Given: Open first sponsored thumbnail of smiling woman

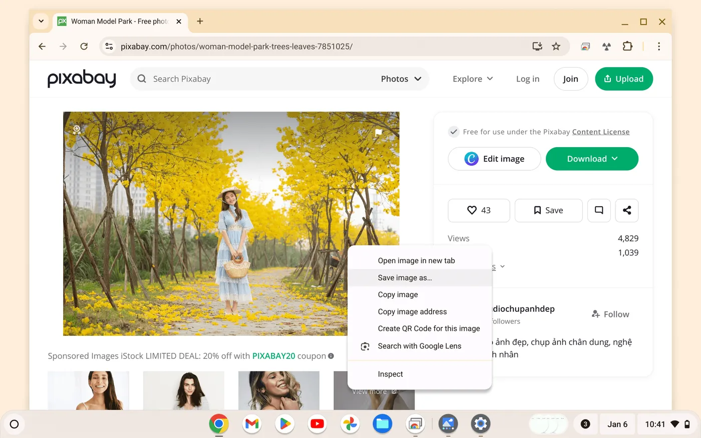Looking at the screenshot, I should 88,390.
